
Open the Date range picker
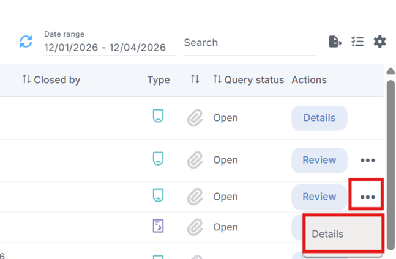tap(105, 47)
